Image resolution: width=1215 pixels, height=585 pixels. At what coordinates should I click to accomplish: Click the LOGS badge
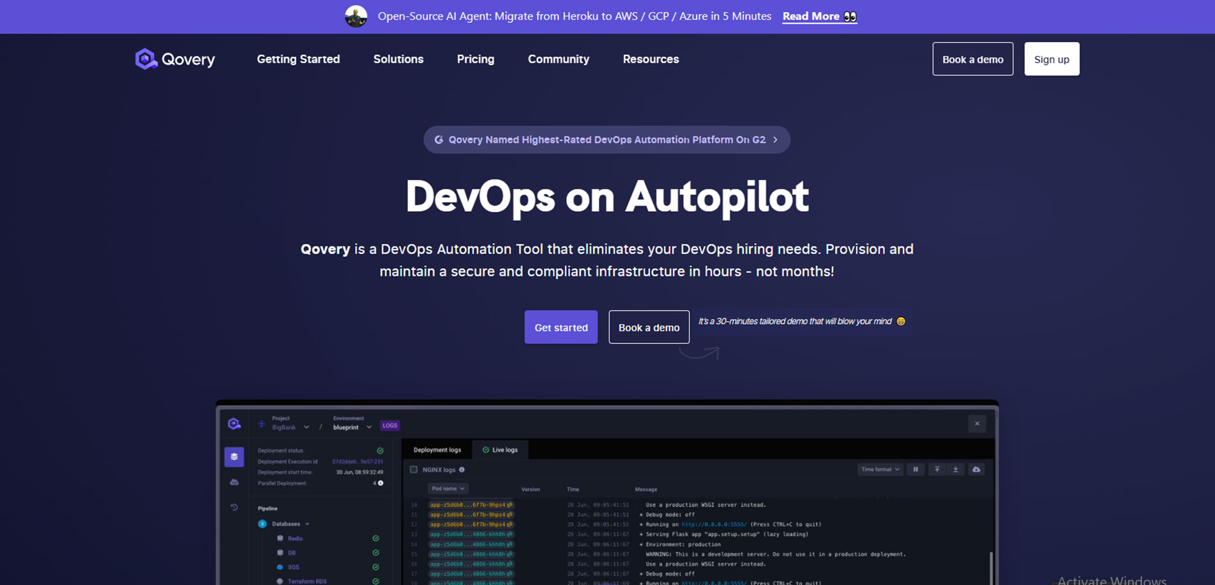(x=389, y=426)
